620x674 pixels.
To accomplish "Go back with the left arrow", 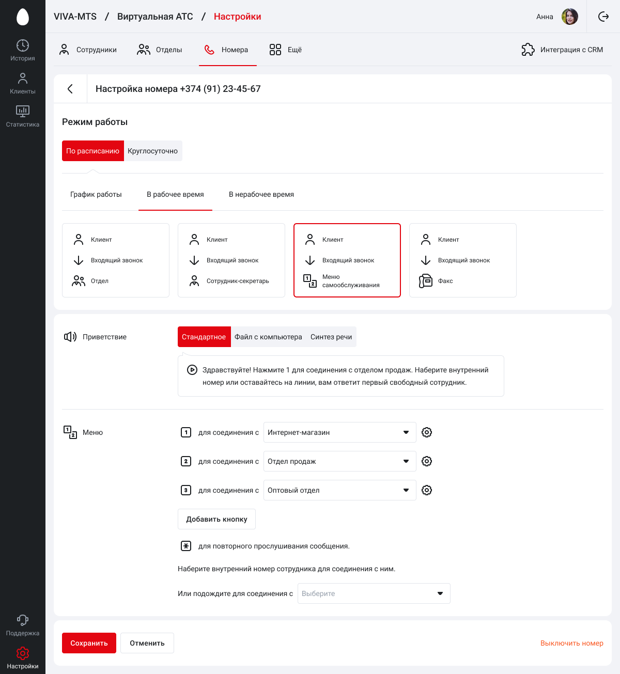I will point(70,89).
